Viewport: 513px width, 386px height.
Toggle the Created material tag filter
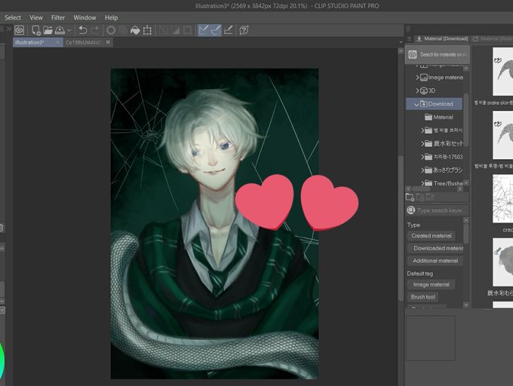click(x=432, y=236)
